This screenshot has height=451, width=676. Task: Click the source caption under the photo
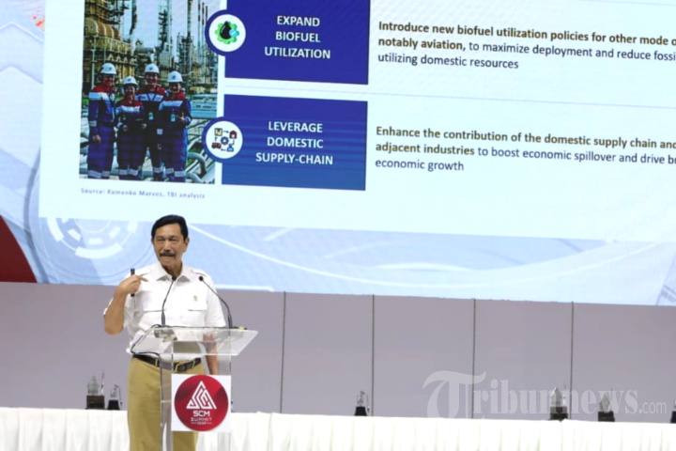tap(142, 194)
